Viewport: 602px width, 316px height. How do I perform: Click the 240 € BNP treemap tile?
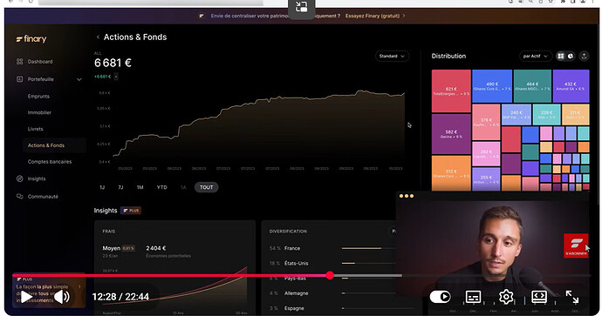tap(516, 115)
